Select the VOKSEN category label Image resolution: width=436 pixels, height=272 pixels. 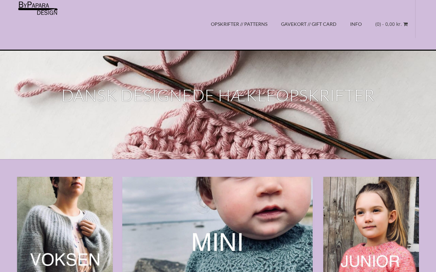[65, 260]
